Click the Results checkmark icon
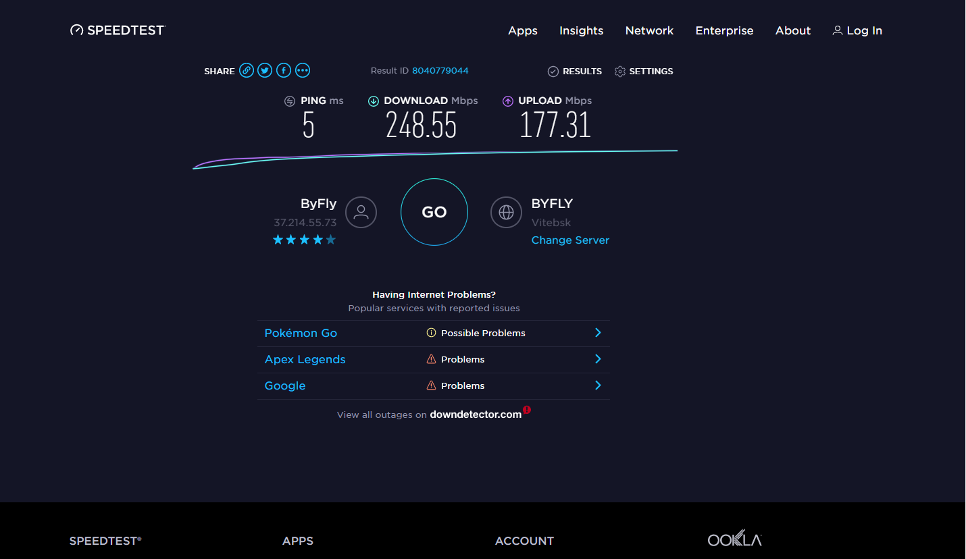Viewport: 966px width, 559px height. [553, 71]
